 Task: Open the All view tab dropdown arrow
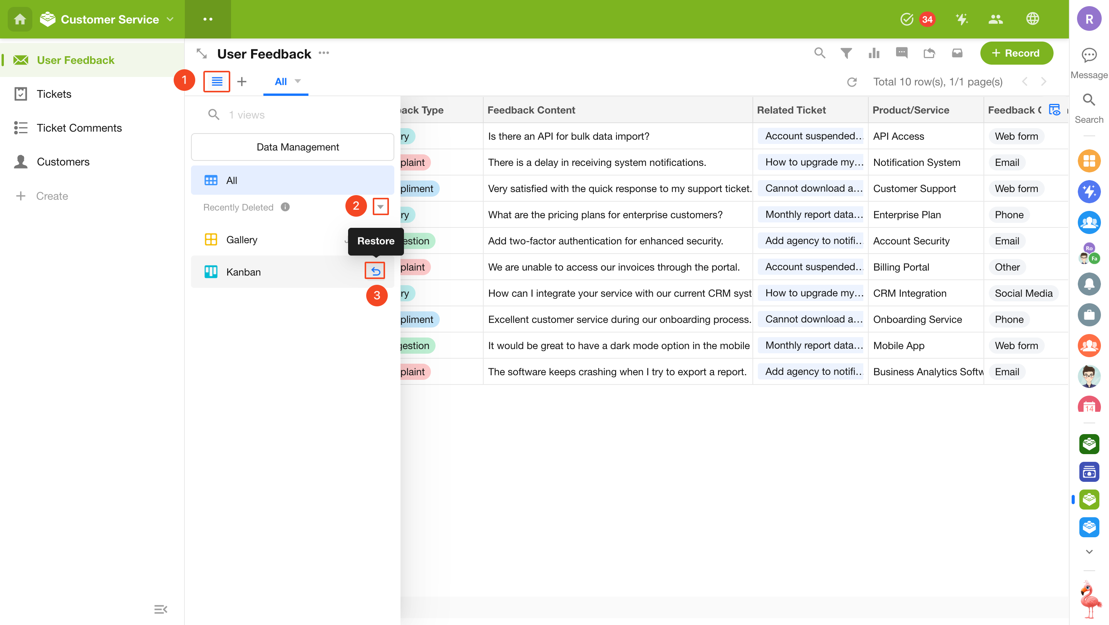pyautogui.click(x=298, y=81)
